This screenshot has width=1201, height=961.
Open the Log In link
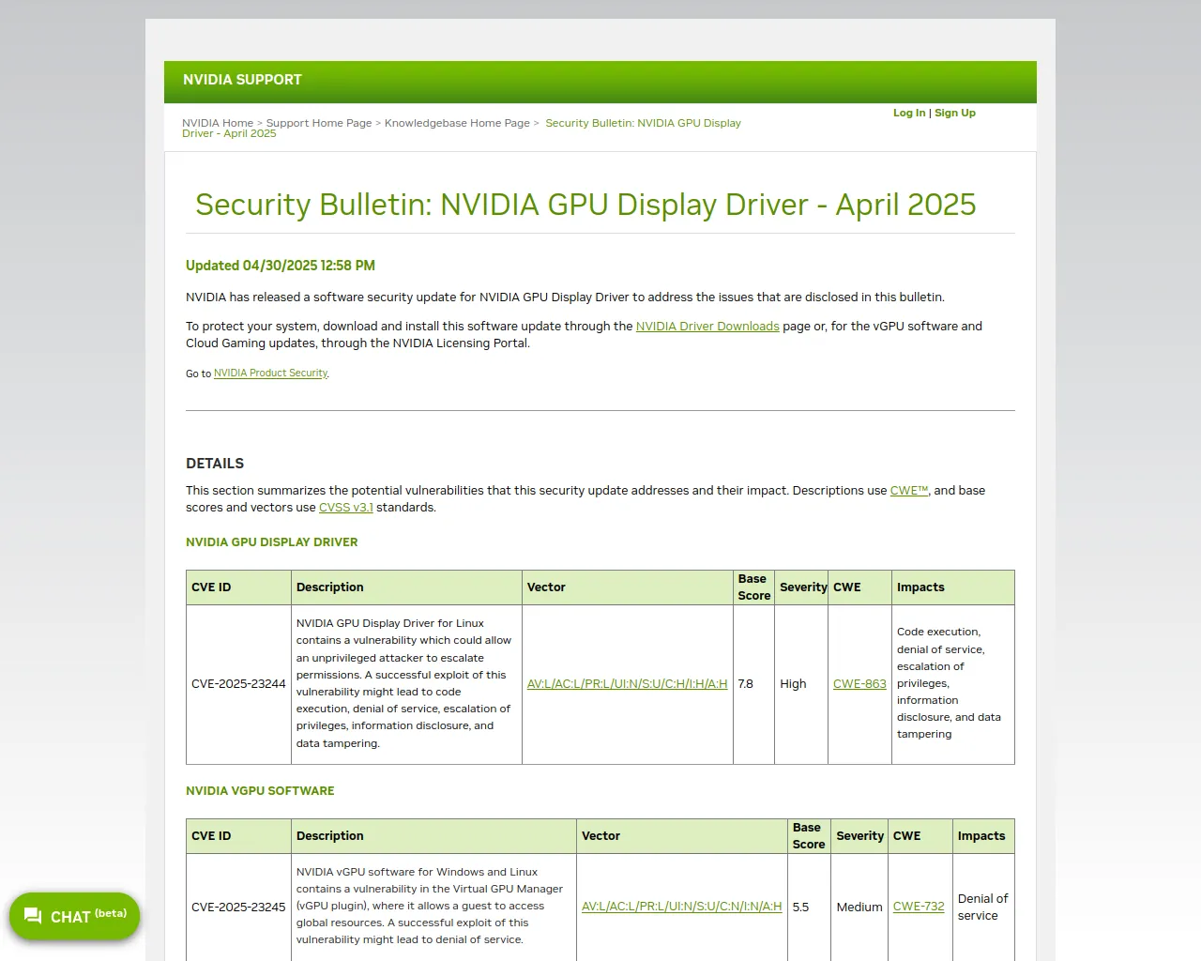pyautogui.click(x=909, y=113)
